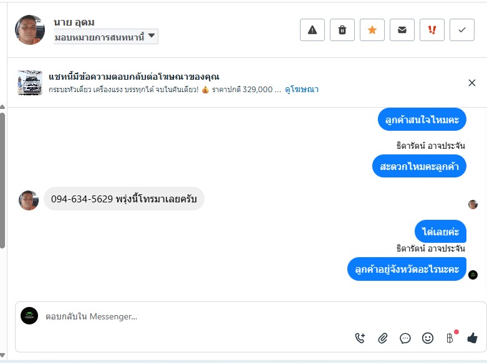Click นาย อุดม profile picture in header

click(30, 30)
